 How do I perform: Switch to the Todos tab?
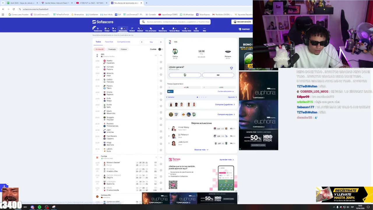[x=98, y=42]
